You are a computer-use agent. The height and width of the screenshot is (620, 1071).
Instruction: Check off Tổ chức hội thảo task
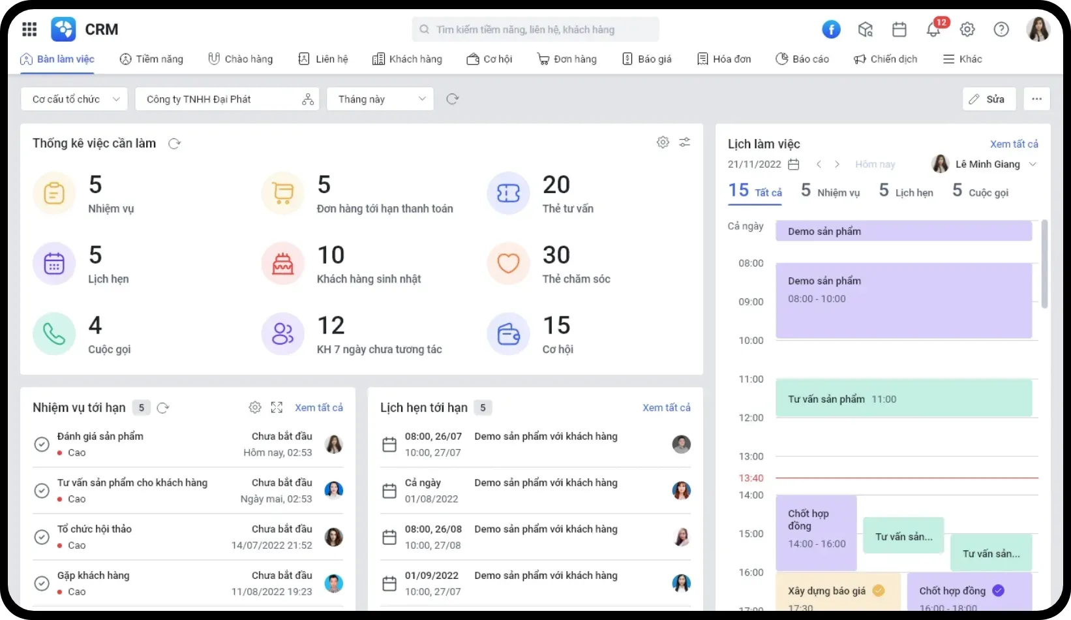click(42, 537)
